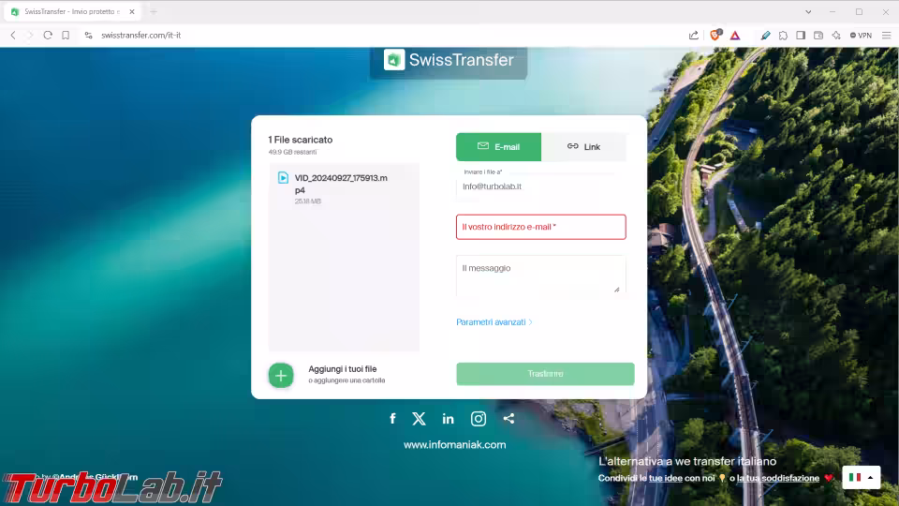
Task: Switch to the Link tab
Action: (583, 147)
